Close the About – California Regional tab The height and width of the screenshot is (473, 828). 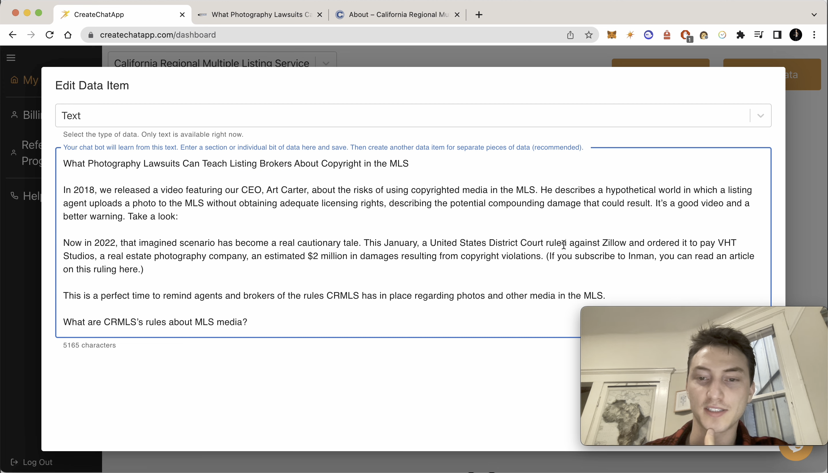point(457,15)
